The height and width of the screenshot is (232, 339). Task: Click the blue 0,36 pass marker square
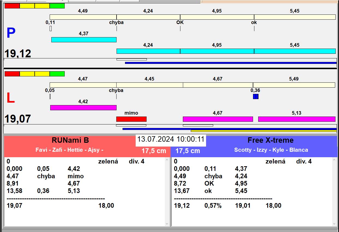[255, 96]
